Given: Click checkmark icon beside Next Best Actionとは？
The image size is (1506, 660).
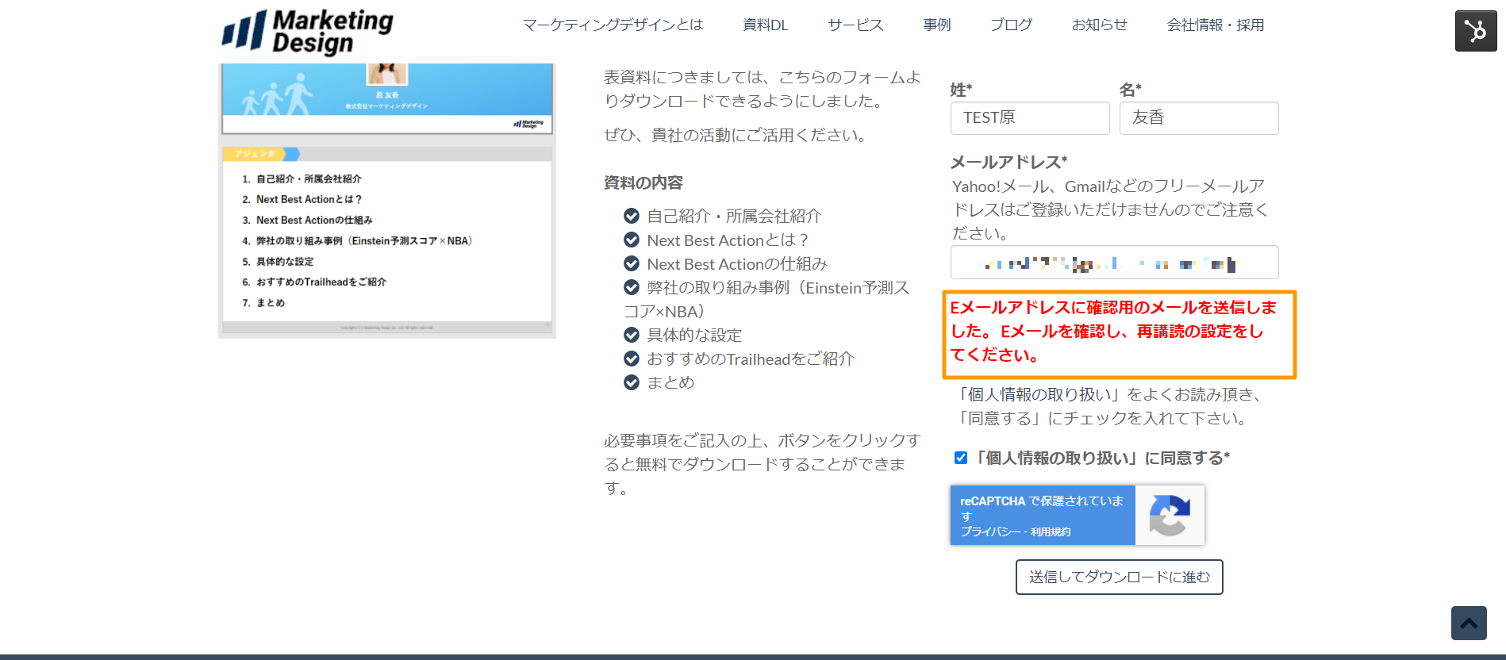Looking at the screenshot, I should (632, 240).
